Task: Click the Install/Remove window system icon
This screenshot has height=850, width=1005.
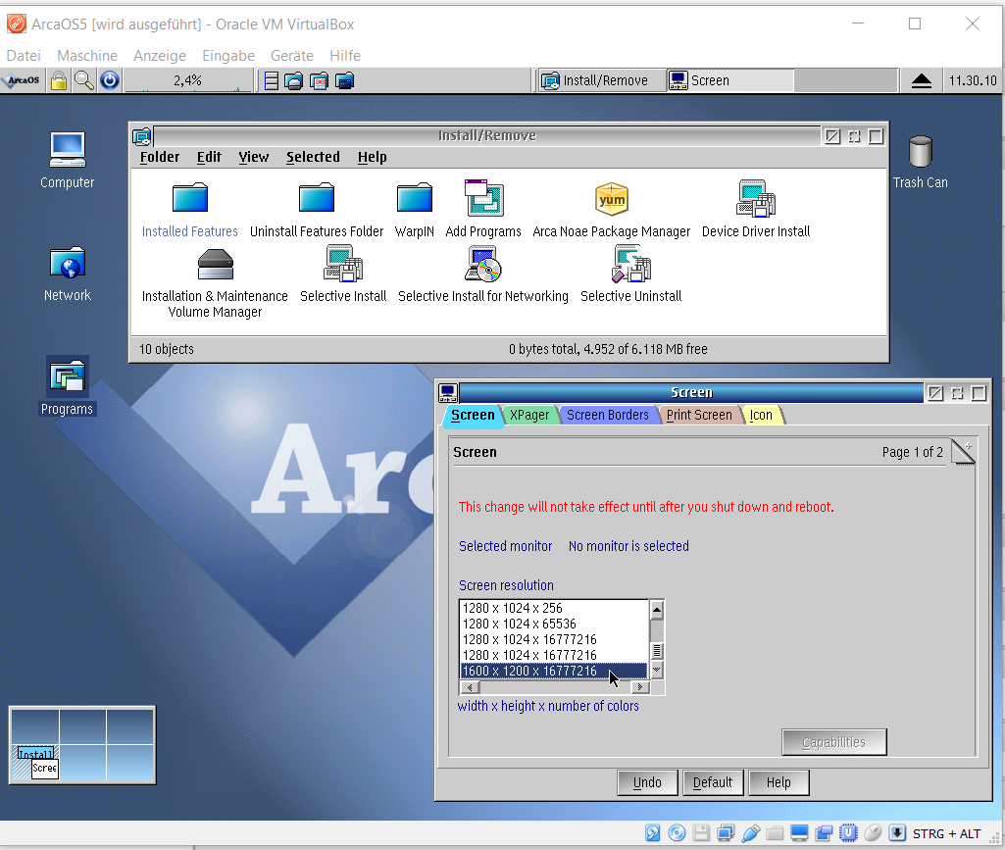Action: tap(141, 136)
